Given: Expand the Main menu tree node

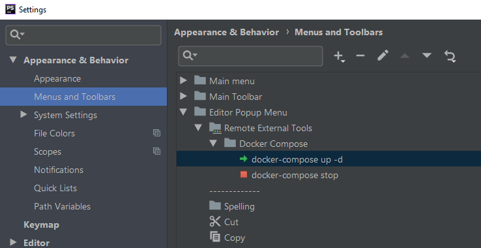Looking at the screenshot, I should click(183, 80).
